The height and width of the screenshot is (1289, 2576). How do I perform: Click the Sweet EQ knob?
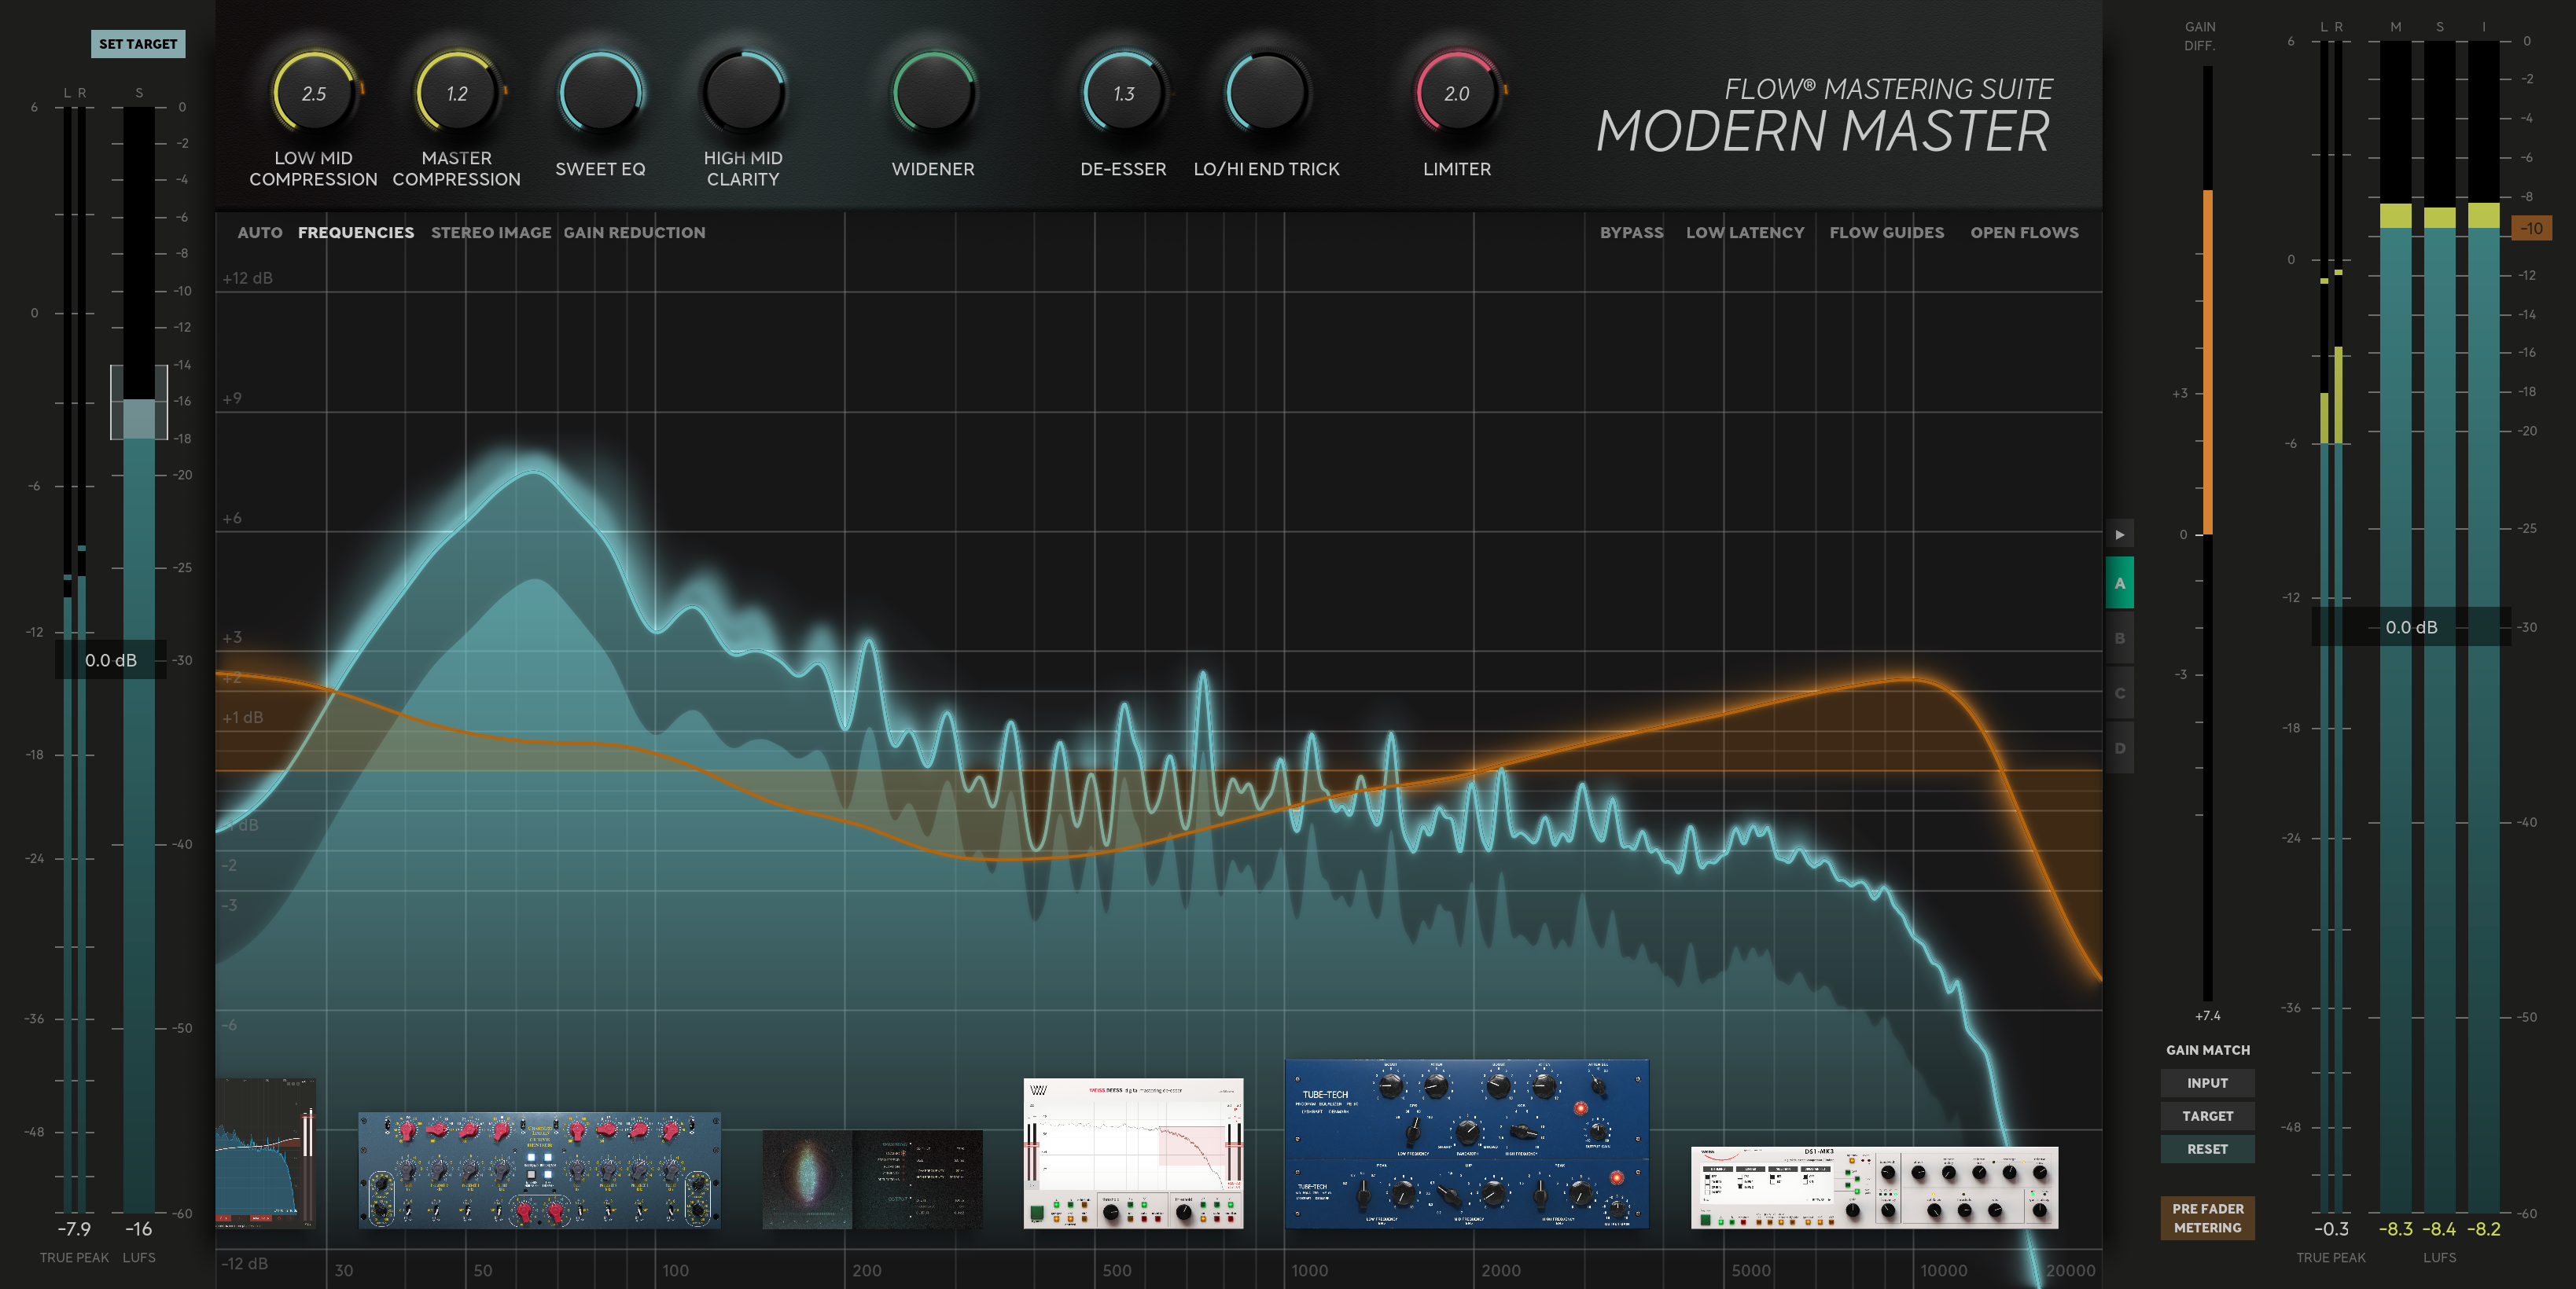[600, 92]
